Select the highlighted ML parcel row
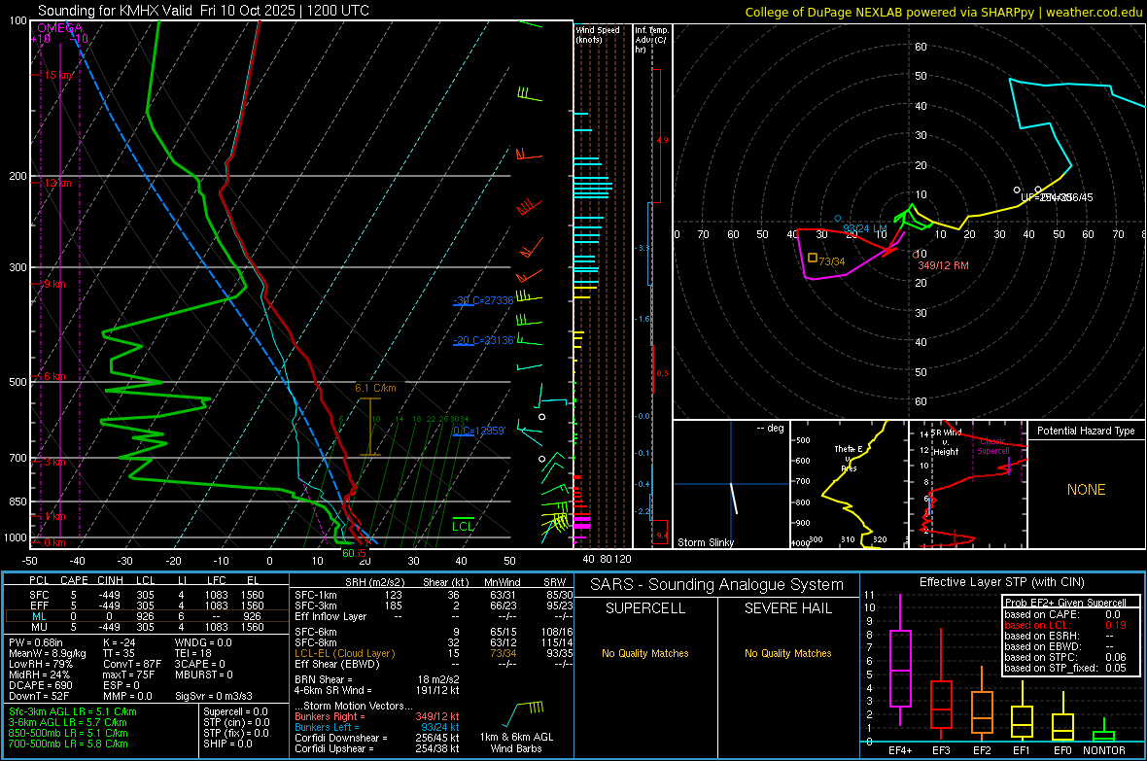The image size is (1147, 761). [x=146, y=616]
